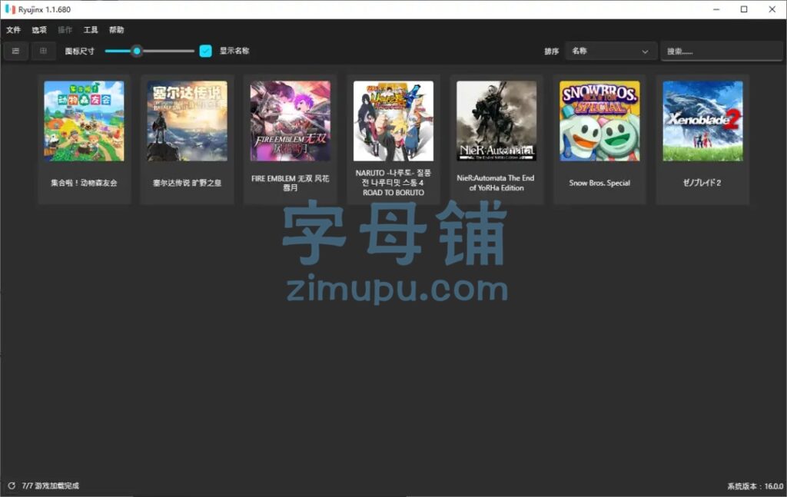Click the NieR:Automata YoRHa Edition title
This screenshot has width=787, height=497.
coord(496,183)
